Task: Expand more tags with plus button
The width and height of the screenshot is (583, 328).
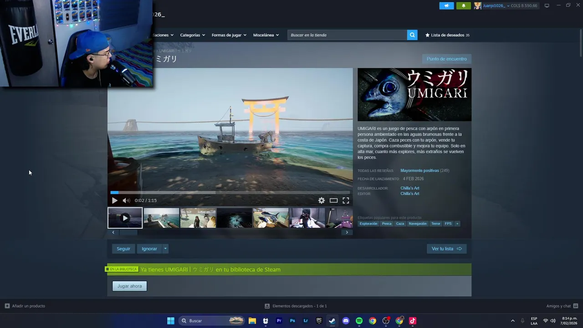Action: pos(457,224)
